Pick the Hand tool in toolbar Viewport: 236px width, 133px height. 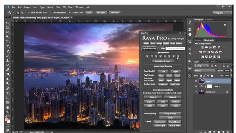pyautogui.click(x=7, y=108)
